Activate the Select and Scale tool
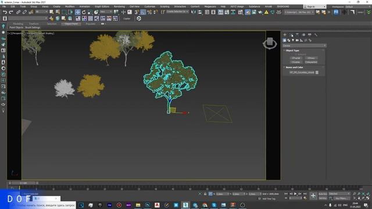This screenshot has width=372, height=209. point(90,12)
